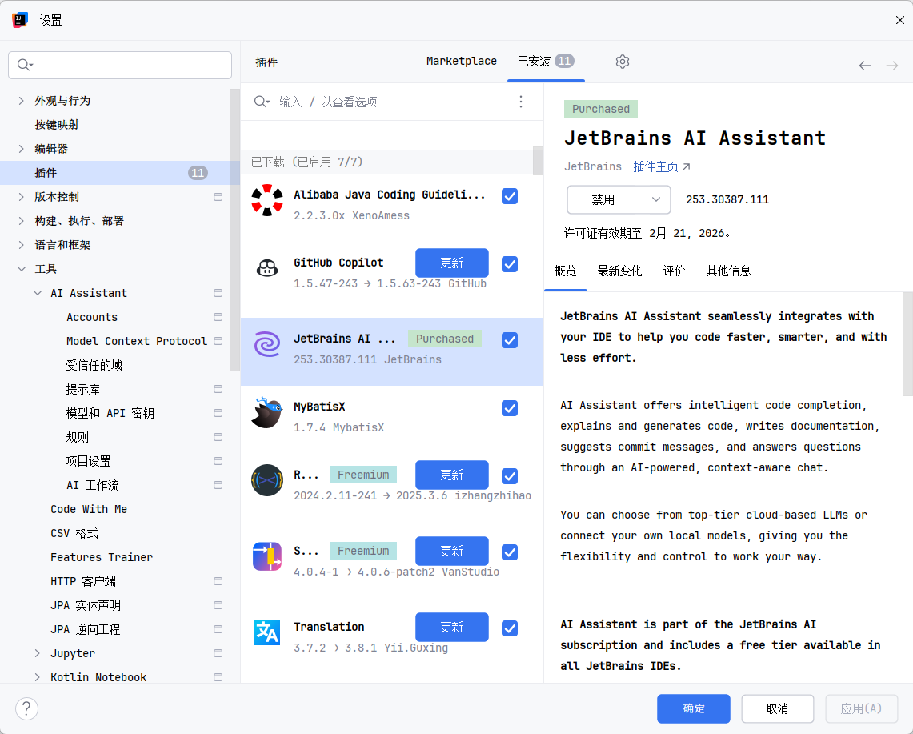Open the 最新变化 tab
This screenshot has width=913, height=734.
click(619, 271)
